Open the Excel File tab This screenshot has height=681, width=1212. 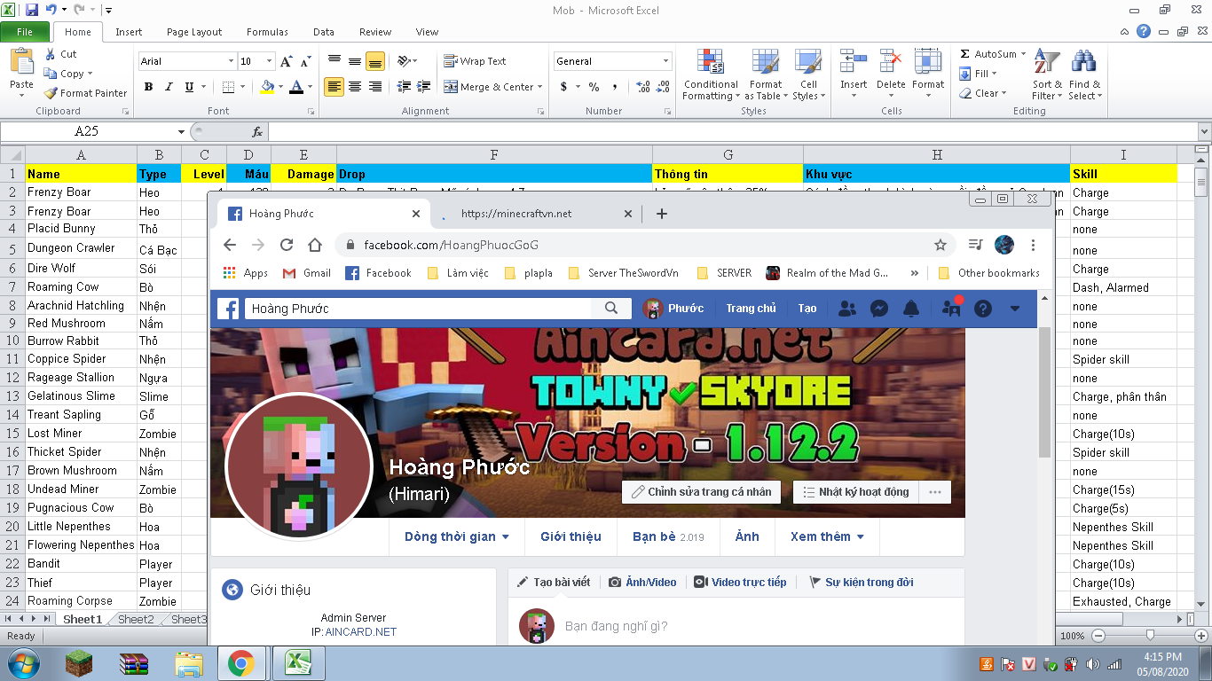25,32
